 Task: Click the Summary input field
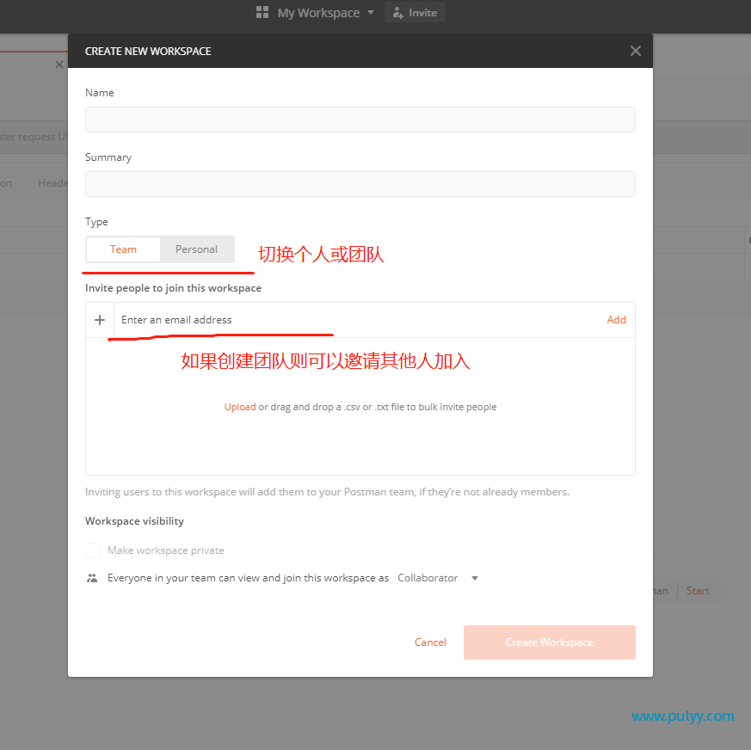click(360, 184)
